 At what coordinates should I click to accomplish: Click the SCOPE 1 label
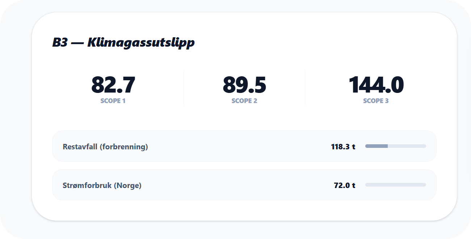pos(113,101)
